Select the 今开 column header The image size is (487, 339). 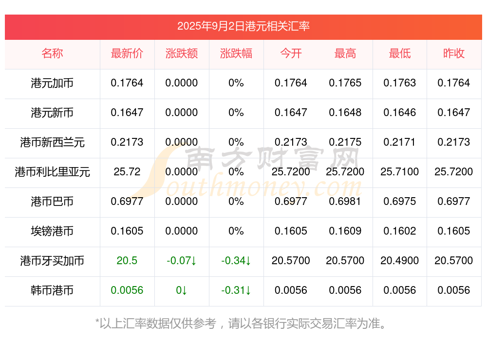[x=291, y=53]
